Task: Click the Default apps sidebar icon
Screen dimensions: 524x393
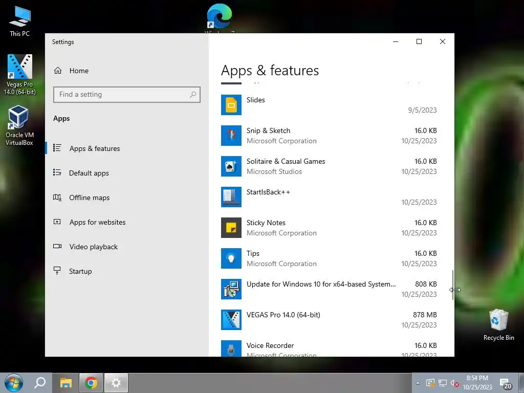Action: [57, 172]
